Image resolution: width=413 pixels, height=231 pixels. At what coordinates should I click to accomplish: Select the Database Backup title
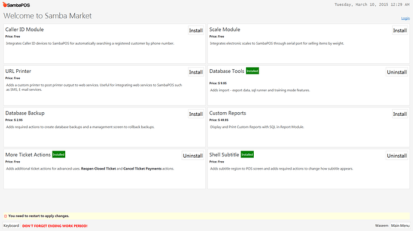tap(25, 113)
